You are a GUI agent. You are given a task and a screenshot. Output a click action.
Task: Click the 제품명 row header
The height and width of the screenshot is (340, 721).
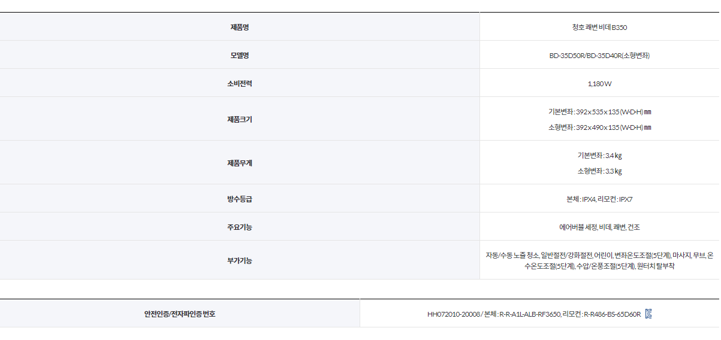pos(240,27)
